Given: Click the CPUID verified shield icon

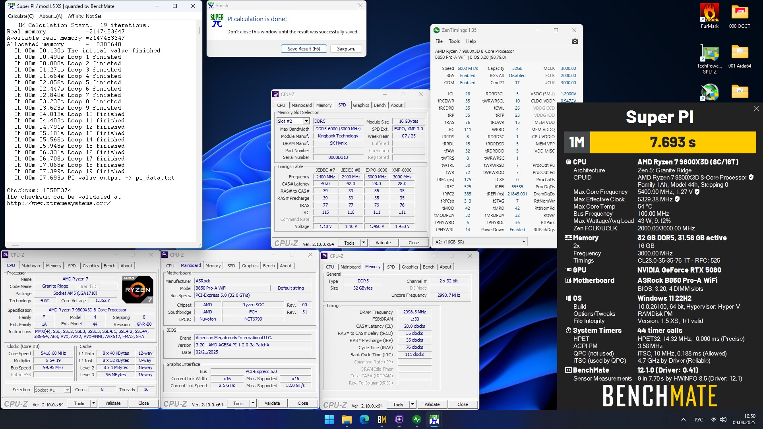Looking at the screenshot, I should 751,177.
